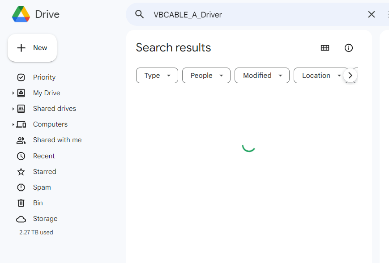Click the search magnifier icon

(x=139, y=14)
